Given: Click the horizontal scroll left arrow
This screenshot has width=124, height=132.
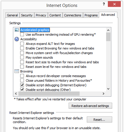Looking at the screenshot, I should point(16,93).
